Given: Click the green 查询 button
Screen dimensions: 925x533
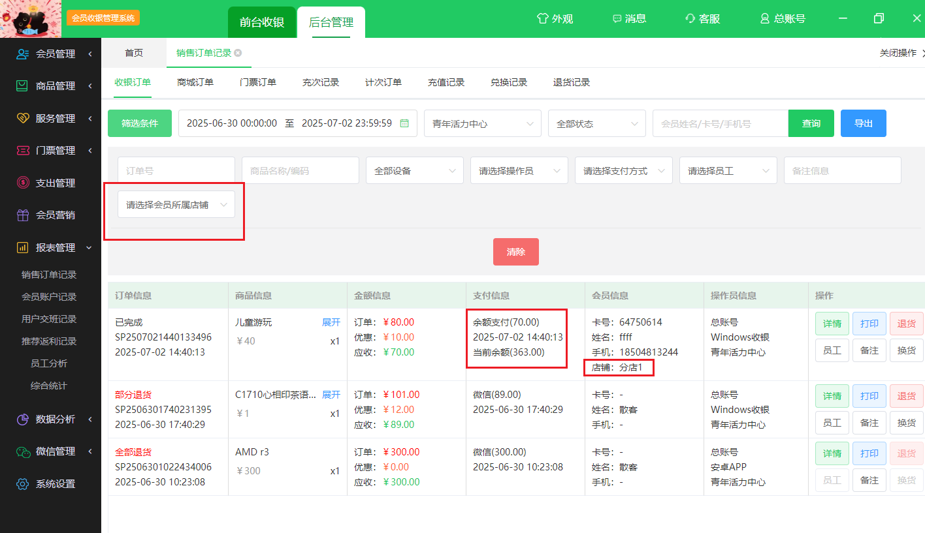Looking at the screenshot, I should [811, 123].
